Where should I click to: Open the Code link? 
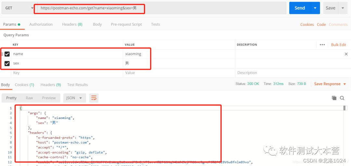click(321, 25)
